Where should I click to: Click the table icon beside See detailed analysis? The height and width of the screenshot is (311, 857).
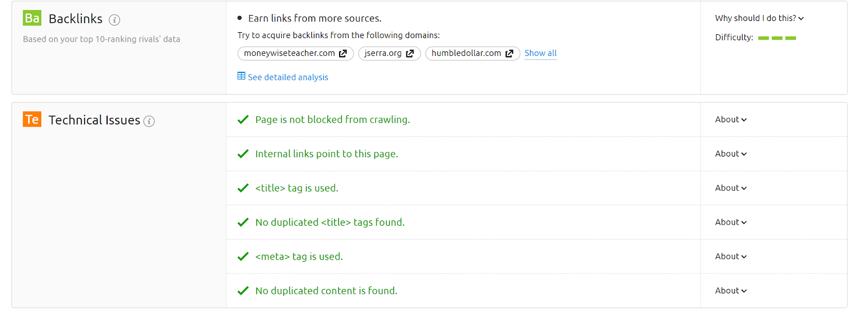pyautogui.click(x=241, y=76)
